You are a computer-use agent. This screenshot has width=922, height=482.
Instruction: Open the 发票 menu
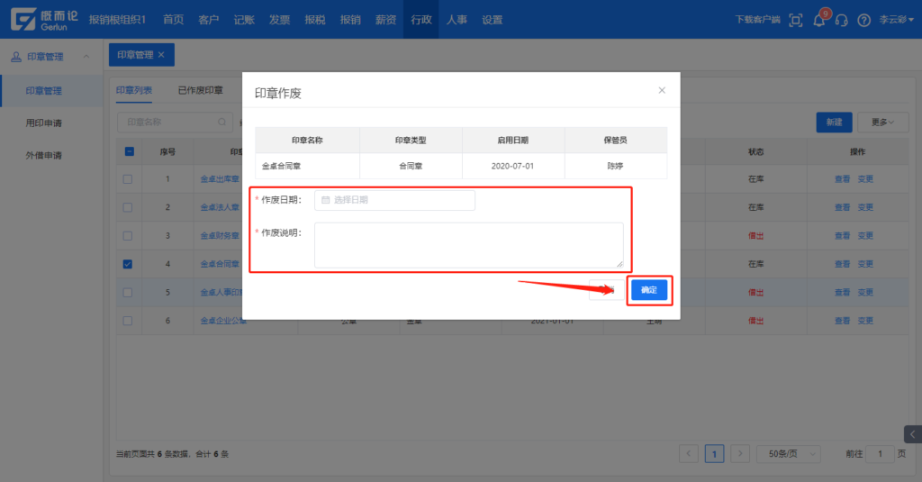(279, 20)
